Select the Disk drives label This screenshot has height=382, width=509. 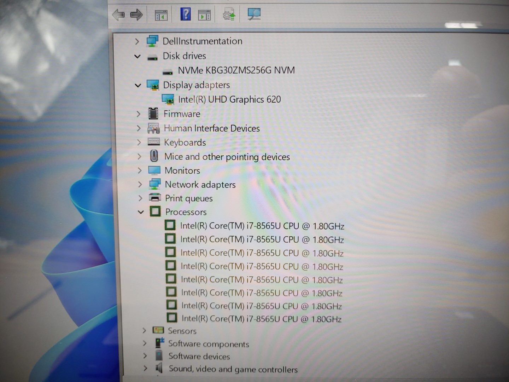pos(184,56)
